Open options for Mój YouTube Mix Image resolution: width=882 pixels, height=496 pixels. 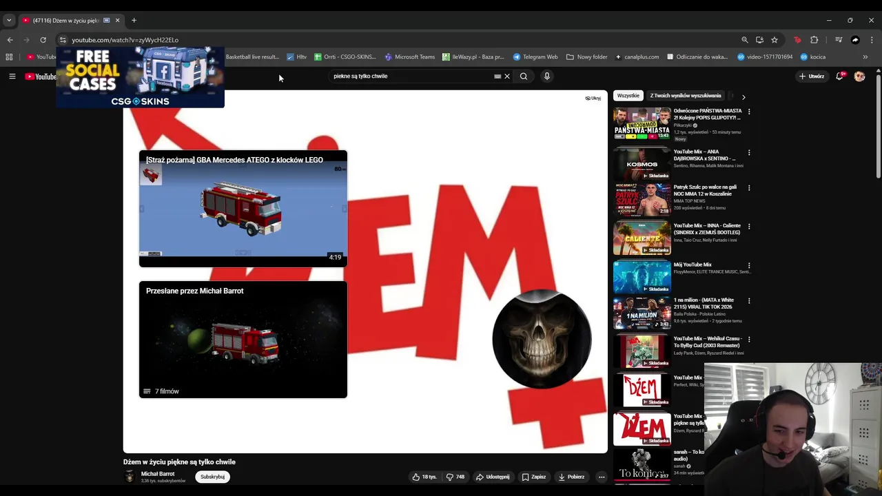coord(749,265)
